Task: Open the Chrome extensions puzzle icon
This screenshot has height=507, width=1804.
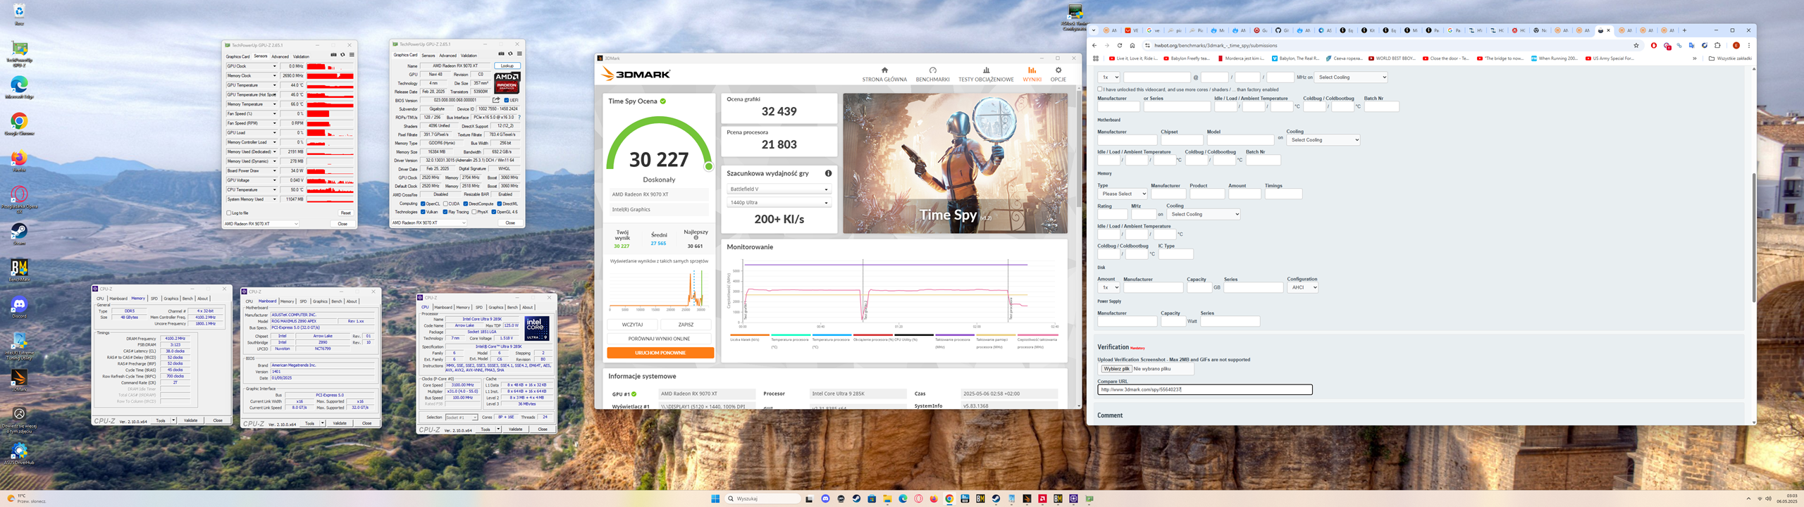Action: (1717, 46)
